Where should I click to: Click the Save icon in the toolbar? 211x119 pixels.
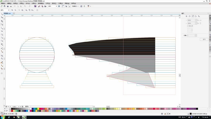click(8, 6)
